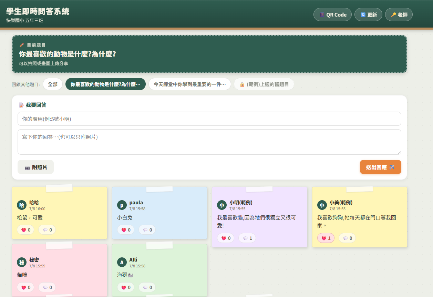
Task: Open the comment on 小明(範例)'s post
Action: (x=247, y=238)
